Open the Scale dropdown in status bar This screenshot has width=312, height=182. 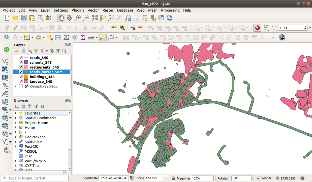(166, 178)
